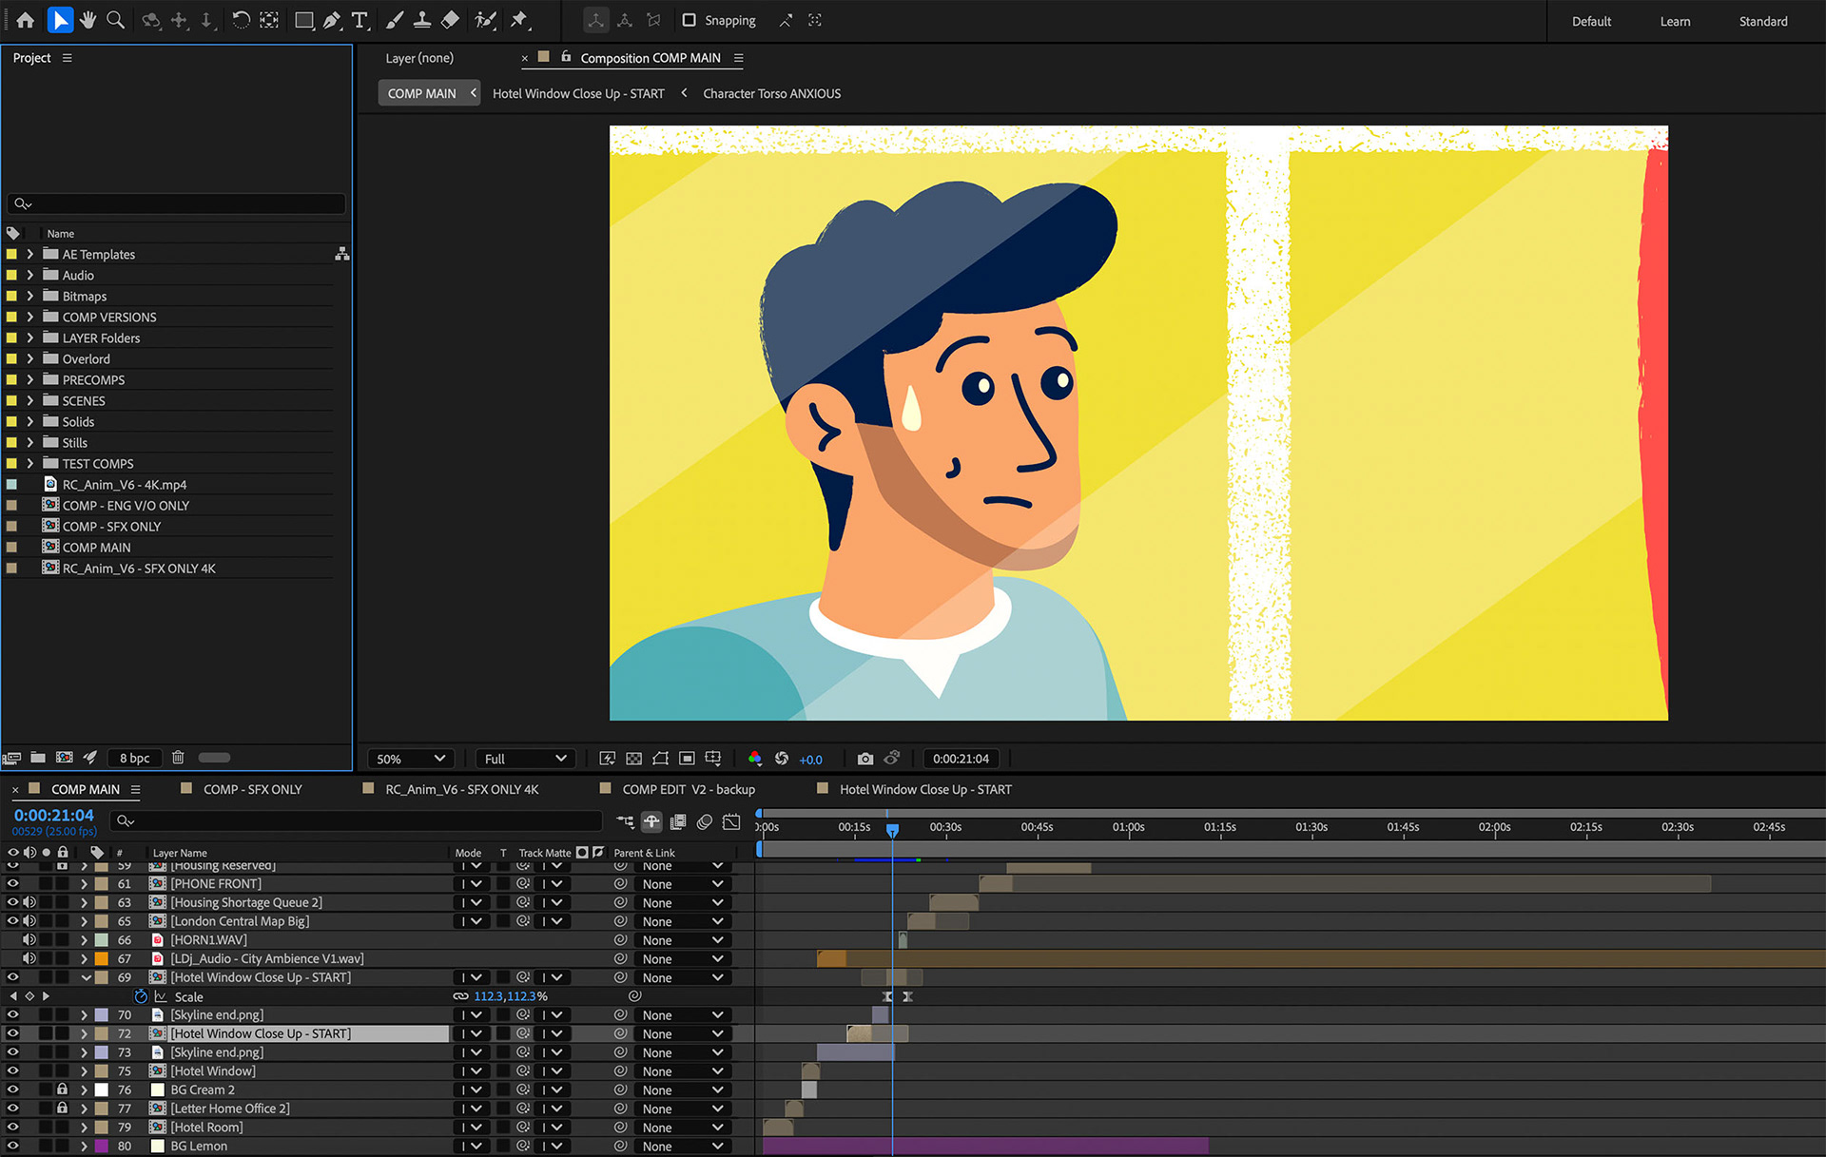1826x1157 pixels.
Task: Click the purple label swatch of BG Lemon
Action: [x=101, y=1146]
